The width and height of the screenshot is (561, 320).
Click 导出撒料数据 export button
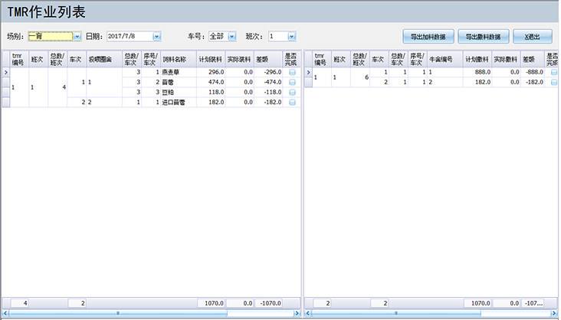pos(483,36)
